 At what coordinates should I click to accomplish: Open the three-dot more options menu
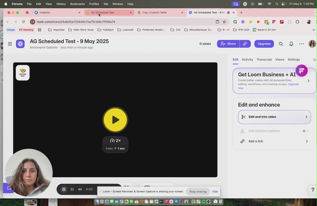point(302,44)
